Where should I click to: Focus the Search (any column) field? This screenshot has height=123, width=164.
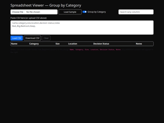click(x=136, y=12)
